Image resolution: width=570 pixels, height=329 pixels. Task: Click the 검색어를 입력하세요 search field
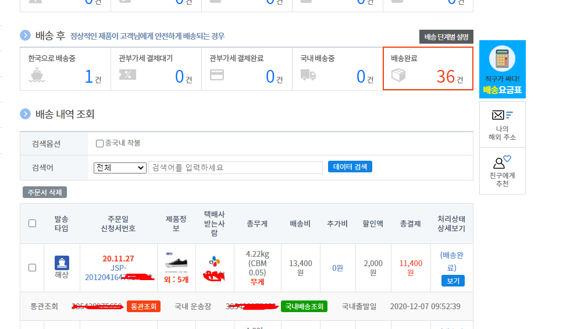tap(236, 168)
